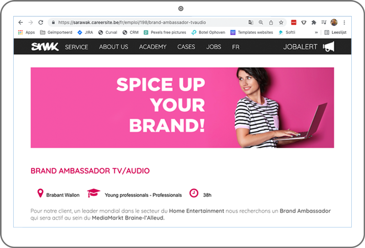
Task: Click the JIRA bookmark
Action: click(x=85, y=32)
